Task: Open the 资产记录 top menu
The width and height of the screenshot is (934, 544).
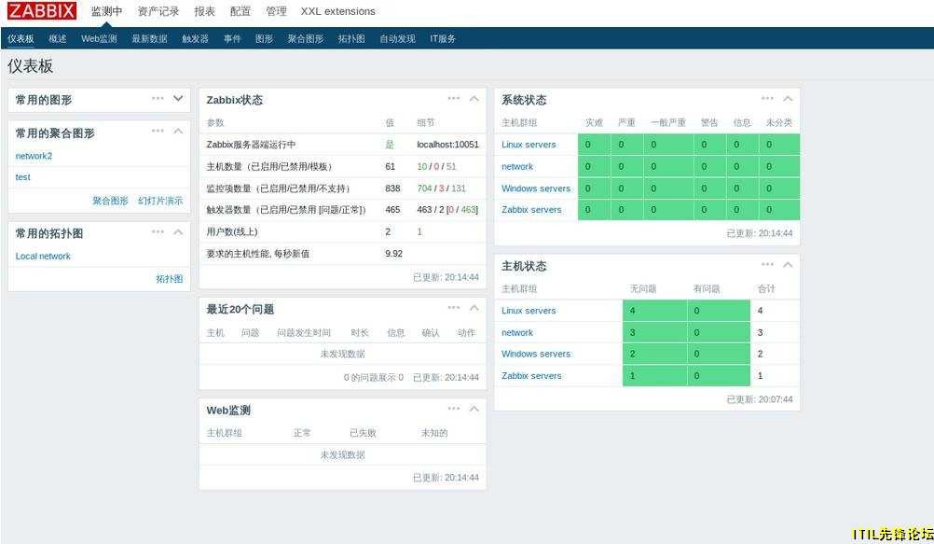Action: (158, 11)
